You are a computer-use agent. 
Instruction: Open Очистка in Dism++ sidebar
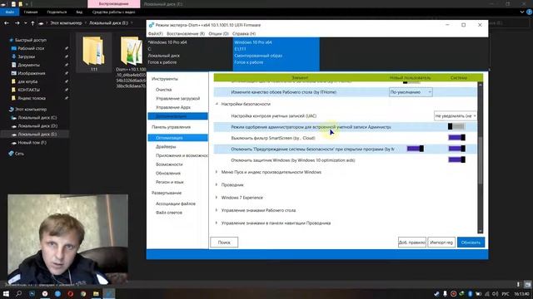pos(163,90)
